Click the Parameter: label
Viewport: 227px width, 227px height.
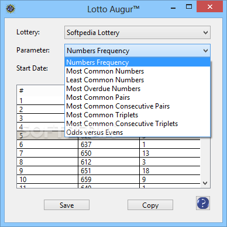click(x=33, y=50)
